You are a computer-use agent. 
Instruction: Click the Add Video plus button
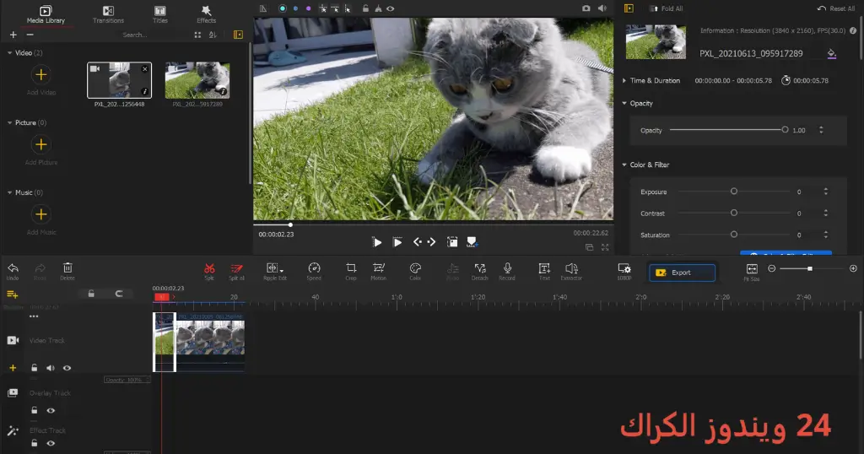coord(40,74)
